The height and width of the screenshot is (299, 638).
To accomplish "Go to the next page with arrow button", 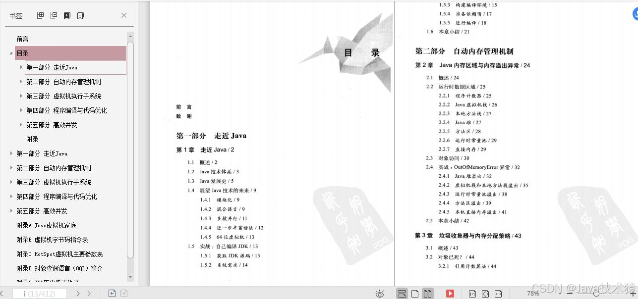I will pyautogui.click(x=78, y=293).
